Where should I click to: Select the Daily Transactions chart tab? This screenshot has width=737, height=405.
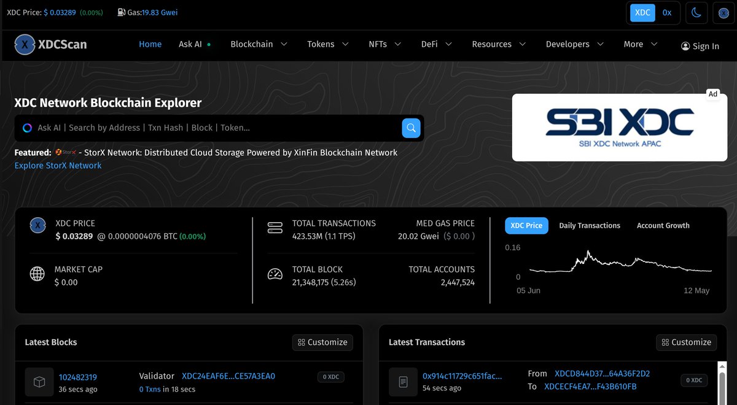(590, 226)
